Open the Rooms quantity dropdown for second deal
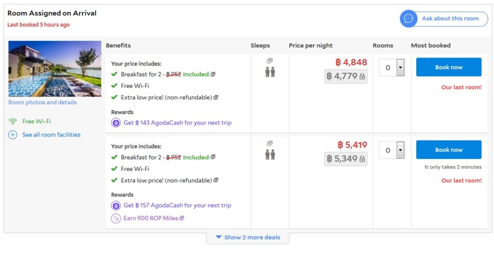Image resolution: width=494 pixels, height=254 pixels. (x=400, y=151)
